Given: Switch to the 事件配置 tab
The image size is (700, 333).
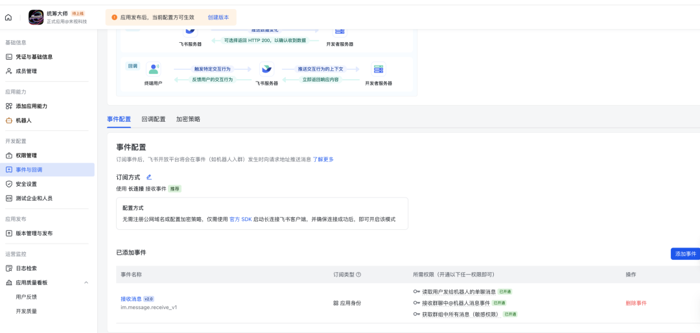Looking at the screenshot, I should pos(119,119).
